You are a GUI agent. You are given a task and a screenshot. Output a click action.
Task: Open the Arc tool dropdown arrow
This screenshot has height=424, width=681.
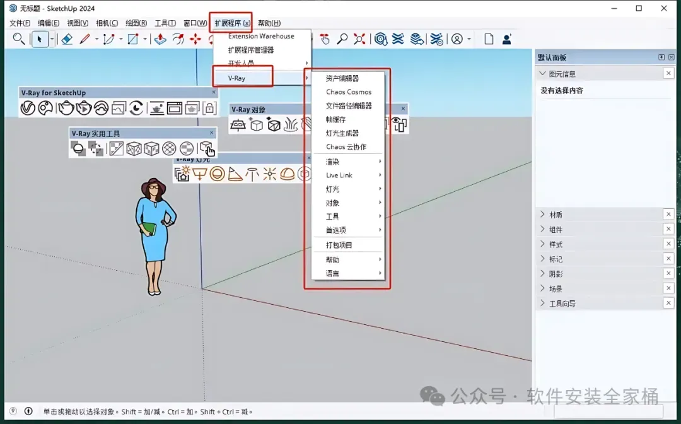120,39
